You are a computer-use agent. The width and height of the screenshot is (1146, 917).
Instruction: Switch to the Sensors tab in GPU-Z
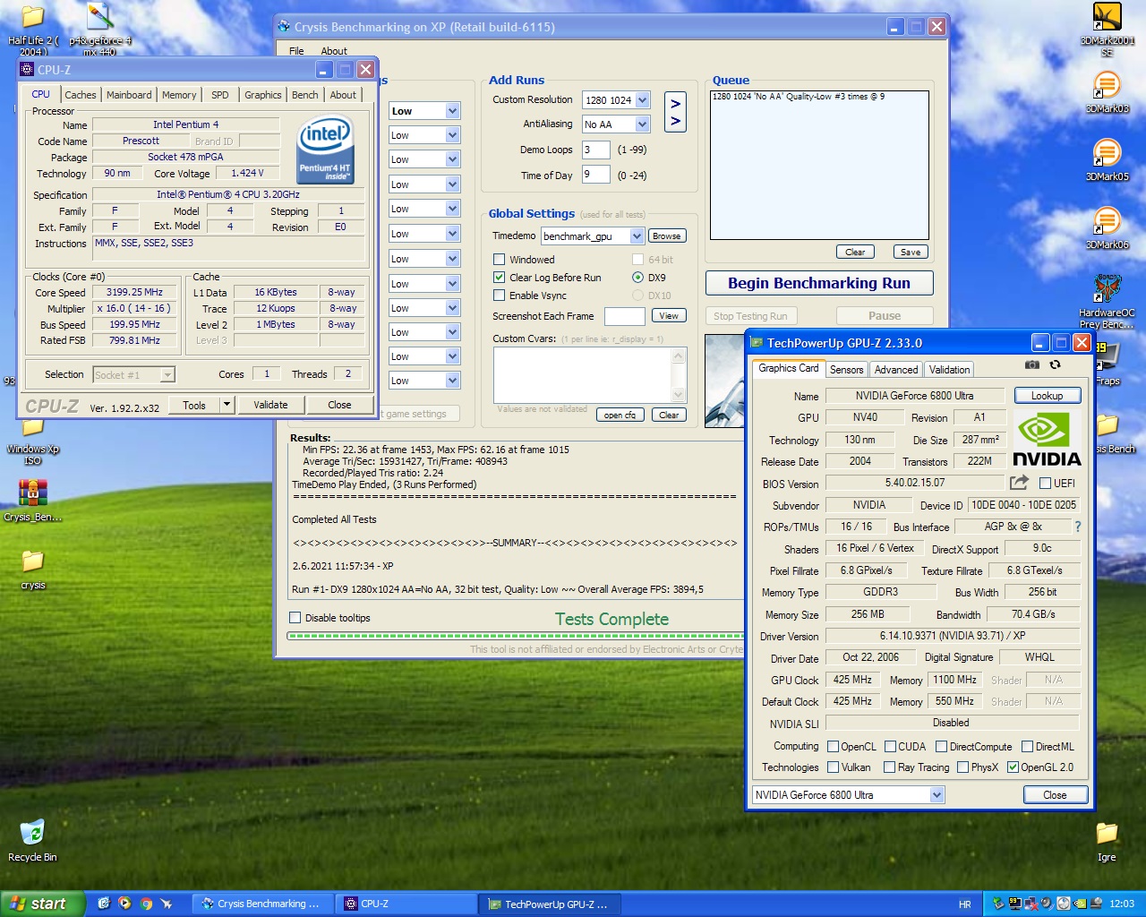click(x=846, y=370)
